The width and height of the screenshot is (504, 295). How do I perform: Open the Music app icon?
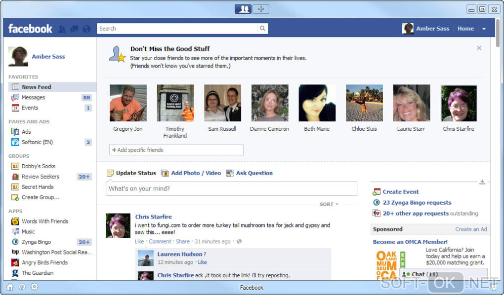(15, 231)
